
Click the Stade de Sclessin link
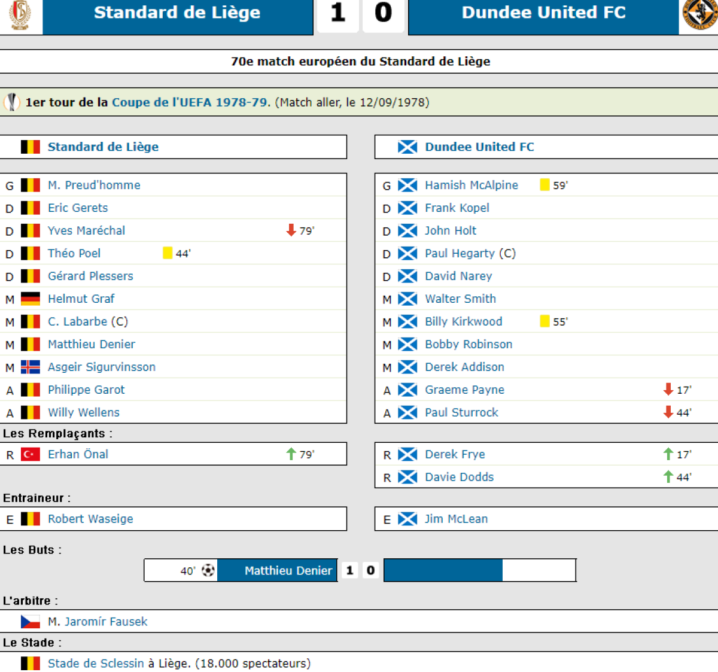point(96,663)
